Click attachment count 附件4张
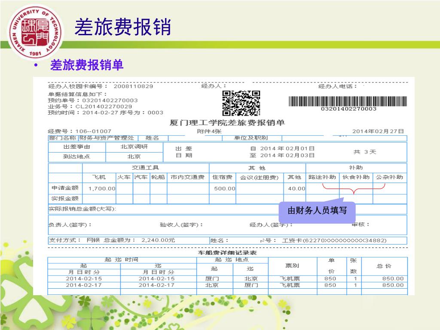The height and width of the screenshot is (330, 440). click(x=209, y=131)
